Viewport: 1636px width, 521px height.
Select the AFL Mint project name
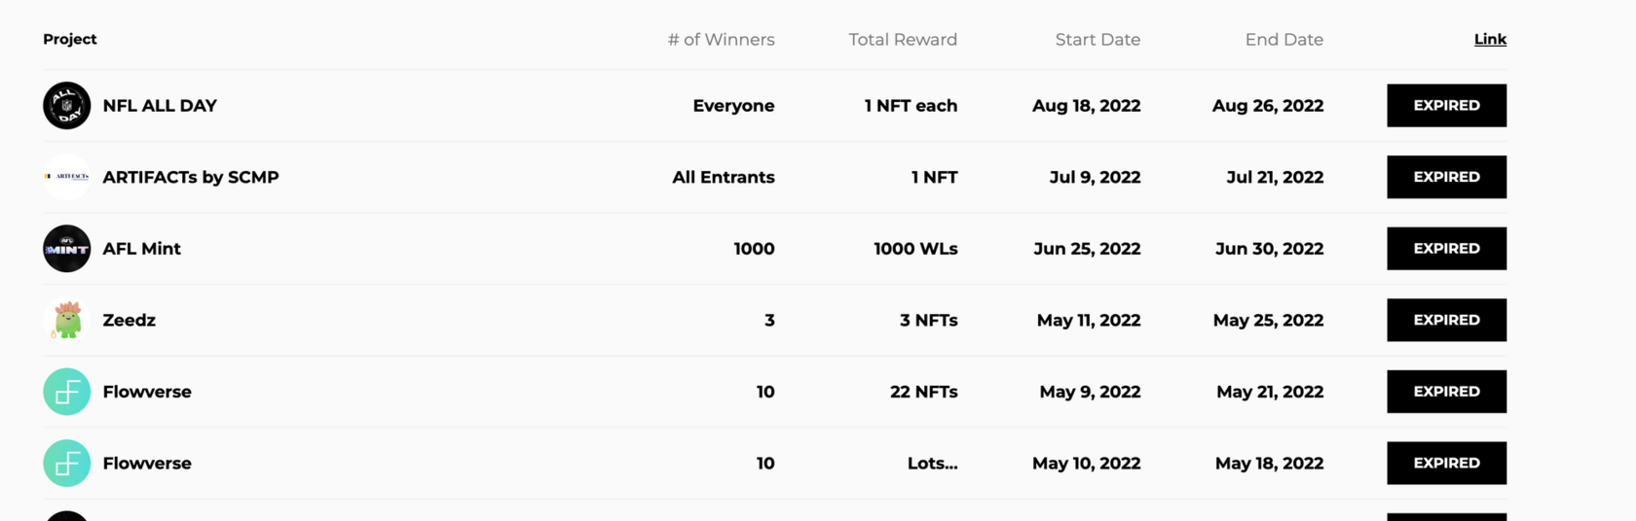pos(142,249)
